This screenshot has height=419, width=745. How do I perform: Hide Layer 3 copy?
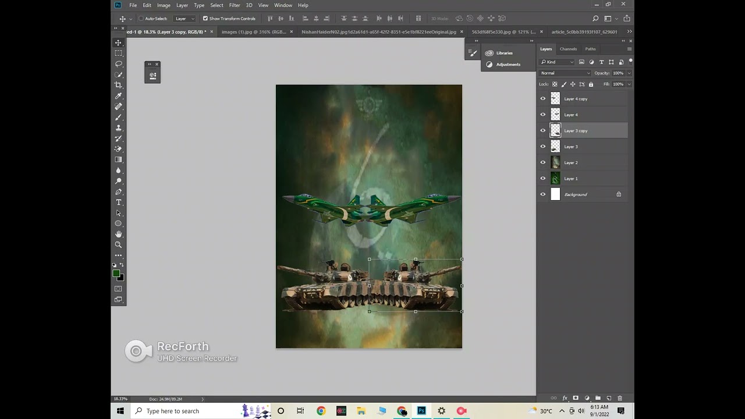tap(543, 130)
